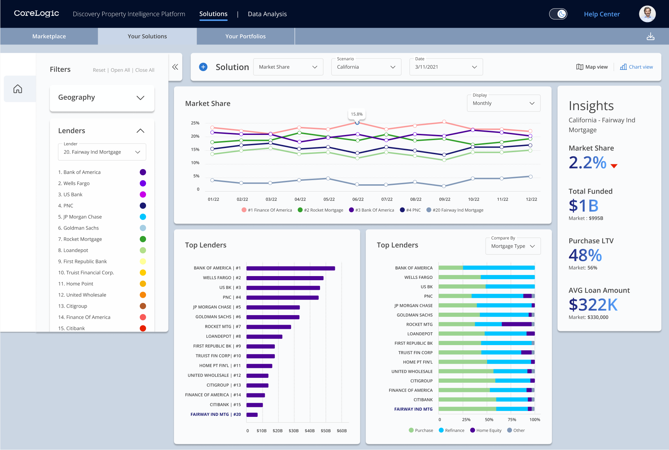Open the Date 3/11/2021 dropdown
The image size is (669, 450).
pos(446,67)
